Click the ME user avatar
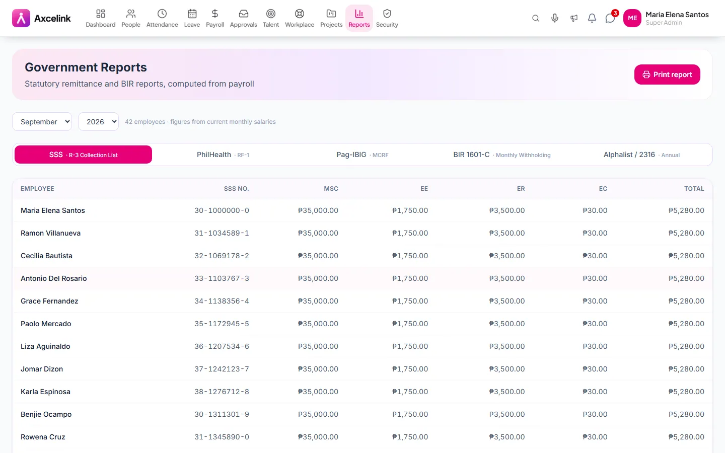The image size is (725, 453). coord(632,18)
